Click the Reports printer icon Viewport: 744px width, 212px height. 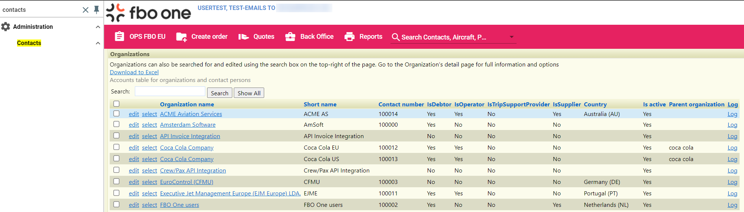click(x=349, y=37)
